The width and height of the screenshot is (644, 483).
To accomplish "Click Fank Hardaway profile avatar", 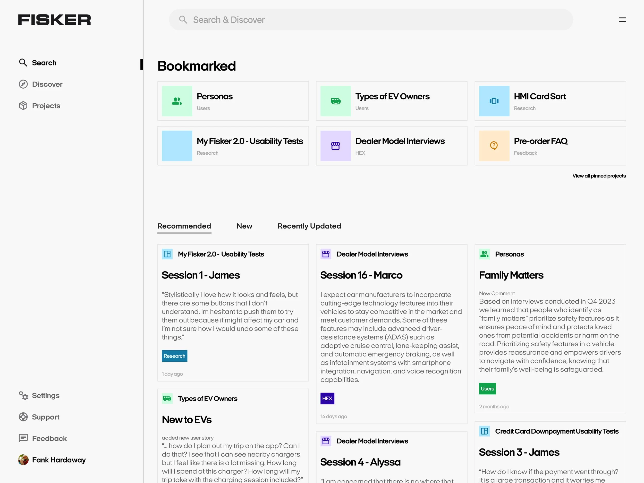I will [23, 460].
